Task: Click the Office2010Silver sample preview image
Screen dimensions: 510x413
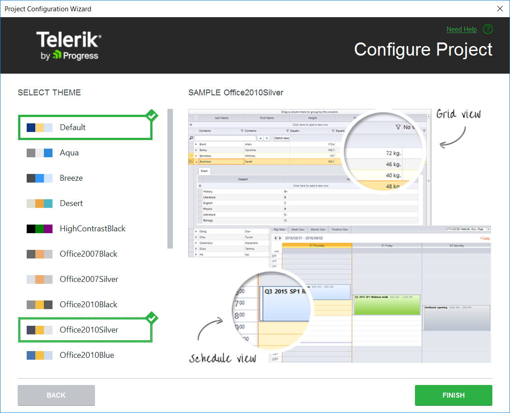Action: pos(339,236)
